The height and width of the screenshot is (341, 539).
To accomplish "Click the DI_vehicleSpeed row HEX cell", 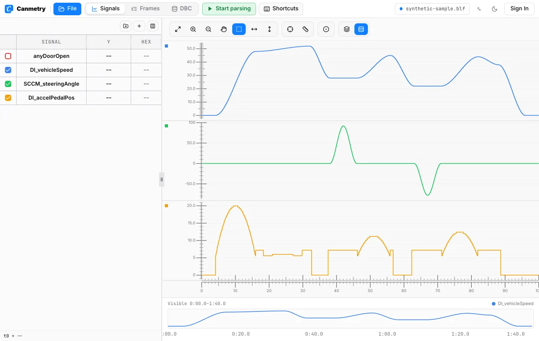I will [146, 70].
